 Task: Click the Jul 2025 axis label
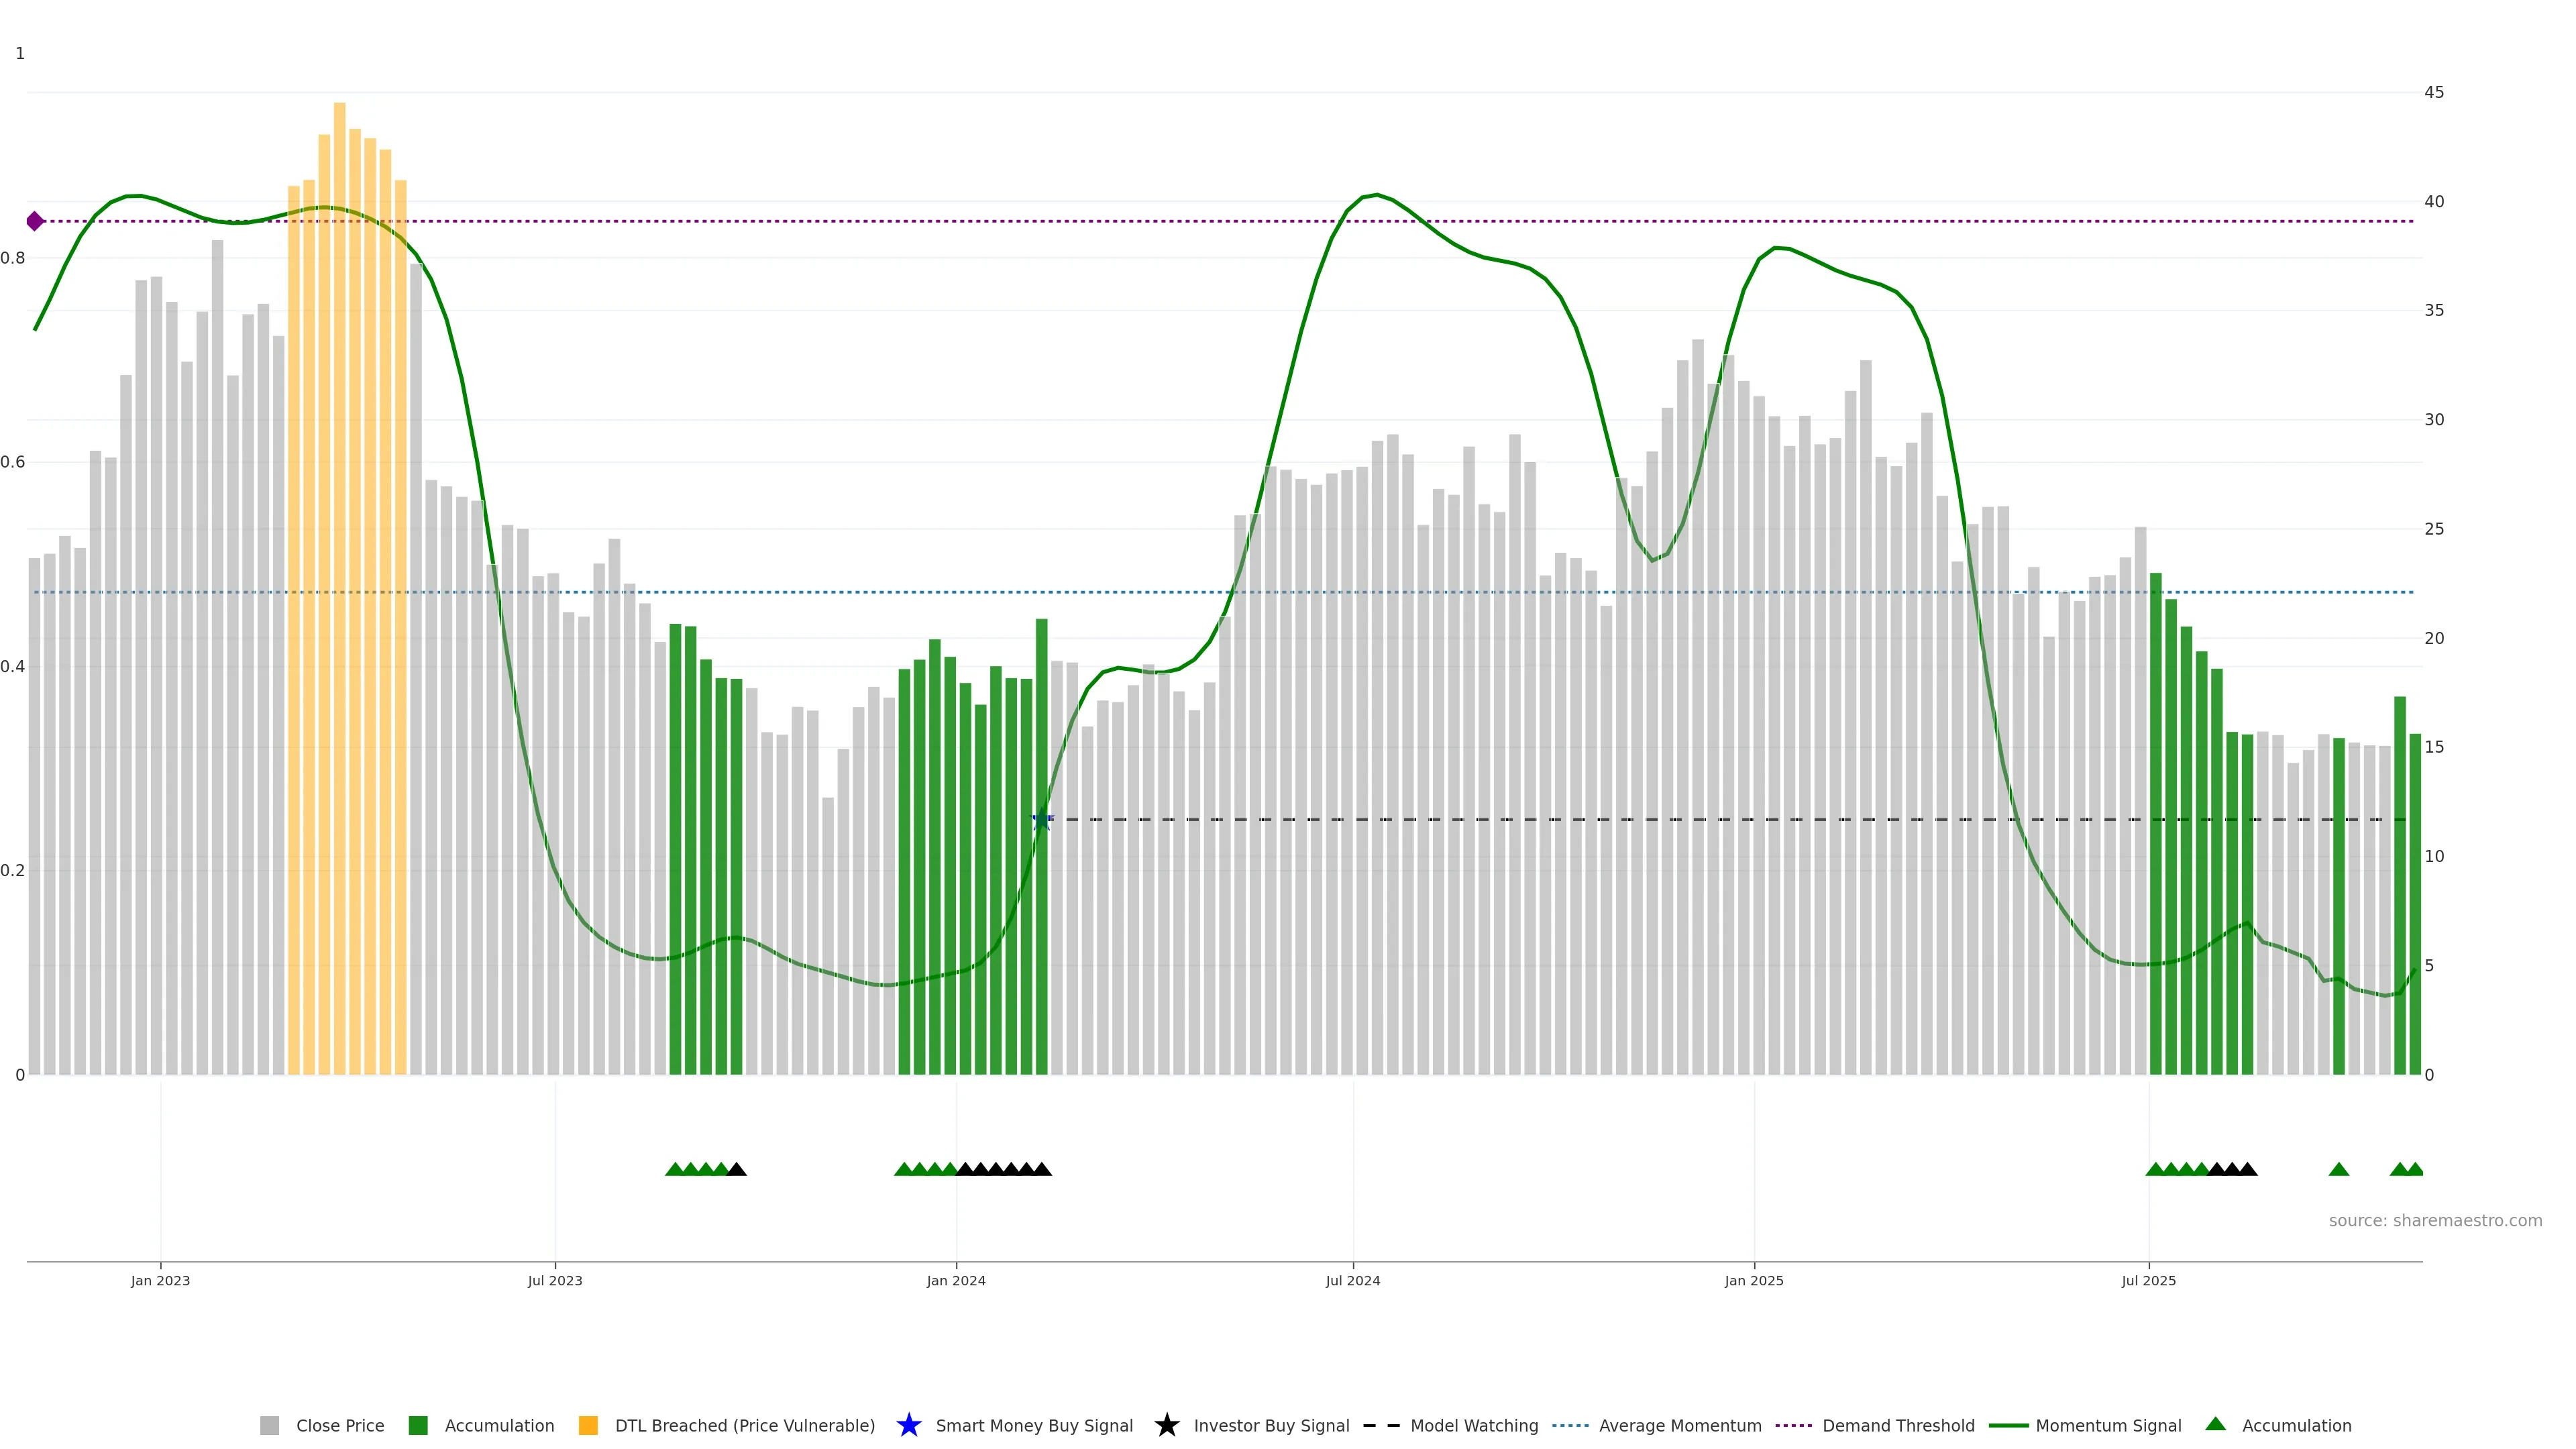(x=2148, y=1280)
